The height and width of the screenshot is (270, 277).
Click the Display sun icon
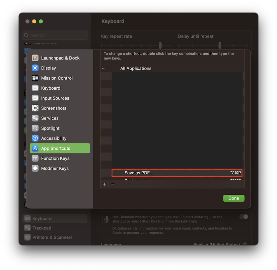[x=35, y=68]
